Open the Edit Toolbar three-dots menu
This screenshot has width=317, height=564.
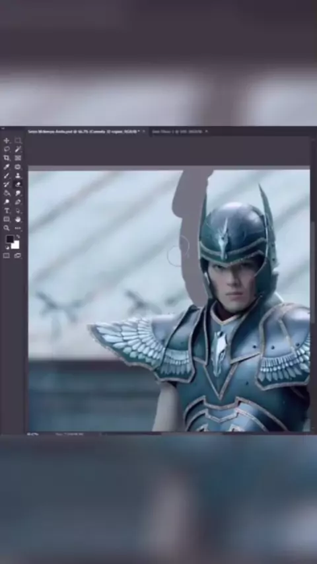point(18,228)
